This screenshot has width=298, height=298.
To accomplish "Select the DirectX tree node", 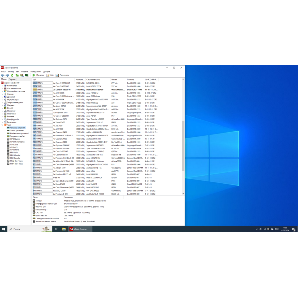I will pos(10,108).
